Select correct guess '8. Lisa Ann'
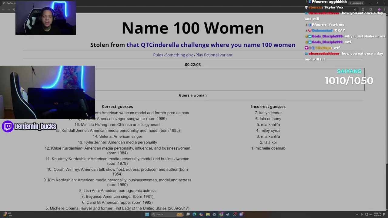 coord(117,190)
